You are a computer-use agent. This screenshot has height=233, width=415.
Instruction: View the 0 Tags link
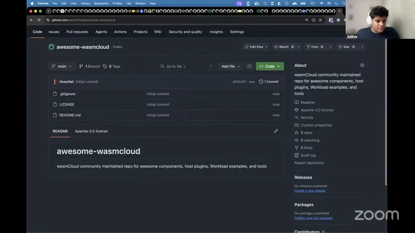coord(112,66)
